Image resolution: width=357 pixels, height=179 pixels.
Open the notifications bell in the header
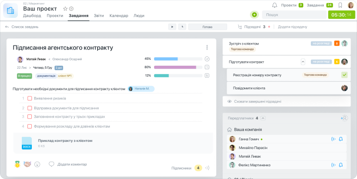click(275, 5)
